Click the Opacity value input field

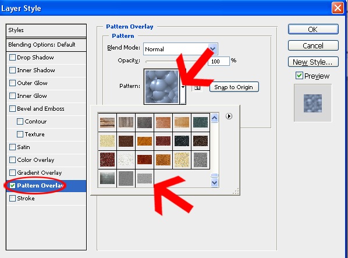click(218, 61)
